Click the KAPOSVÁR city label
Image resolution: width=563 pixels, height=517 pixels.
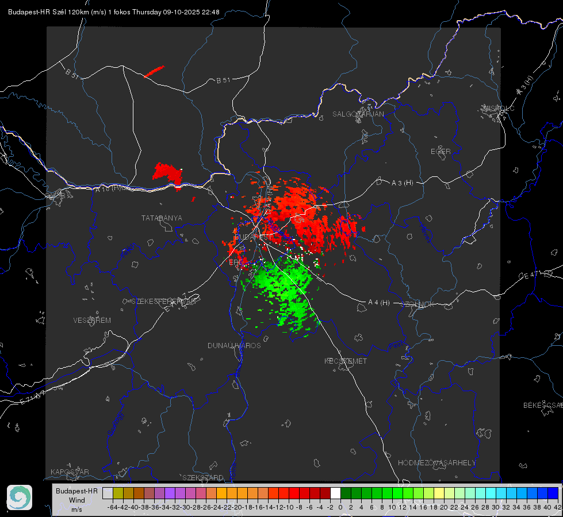pos(70,472)
